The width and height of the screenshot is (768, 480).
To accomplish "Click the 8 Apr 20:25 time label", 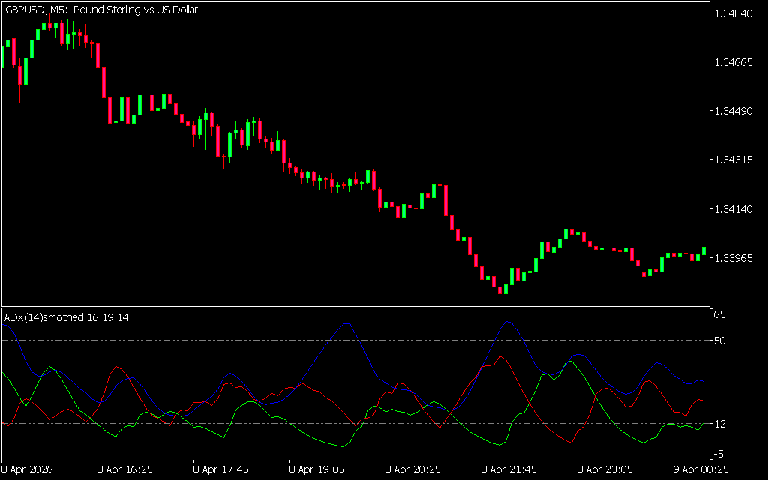I will (x=412, y=469).
